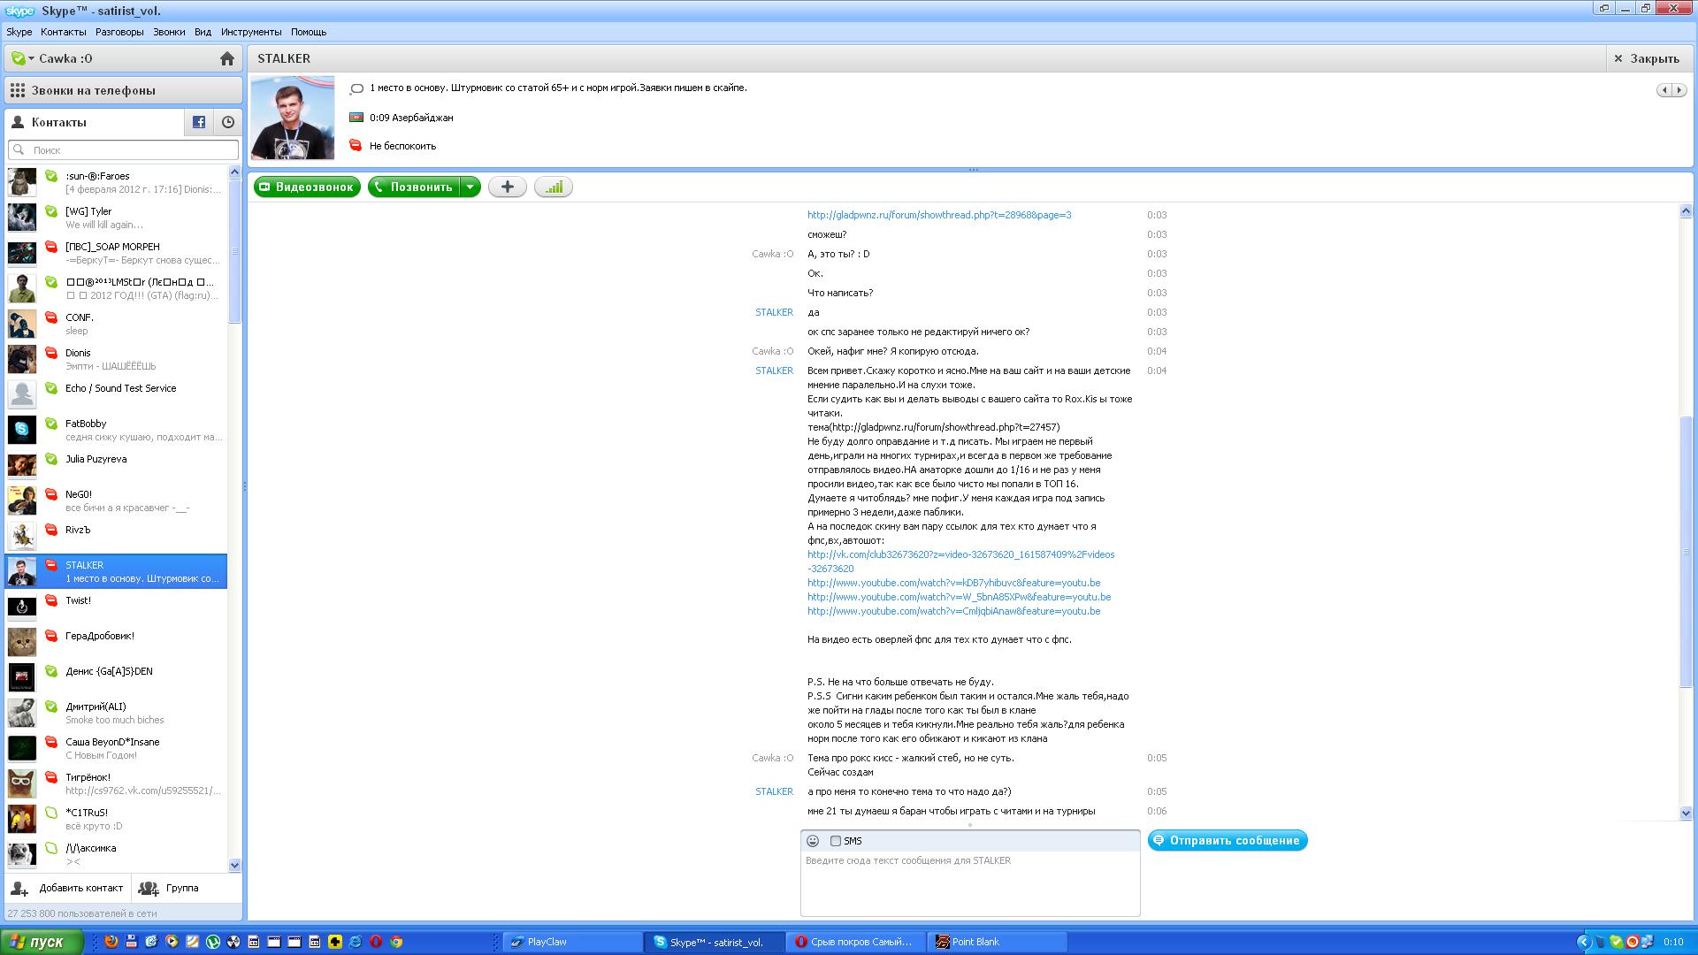Switch to Point Blank in taskbar

(x=975, y=942)
